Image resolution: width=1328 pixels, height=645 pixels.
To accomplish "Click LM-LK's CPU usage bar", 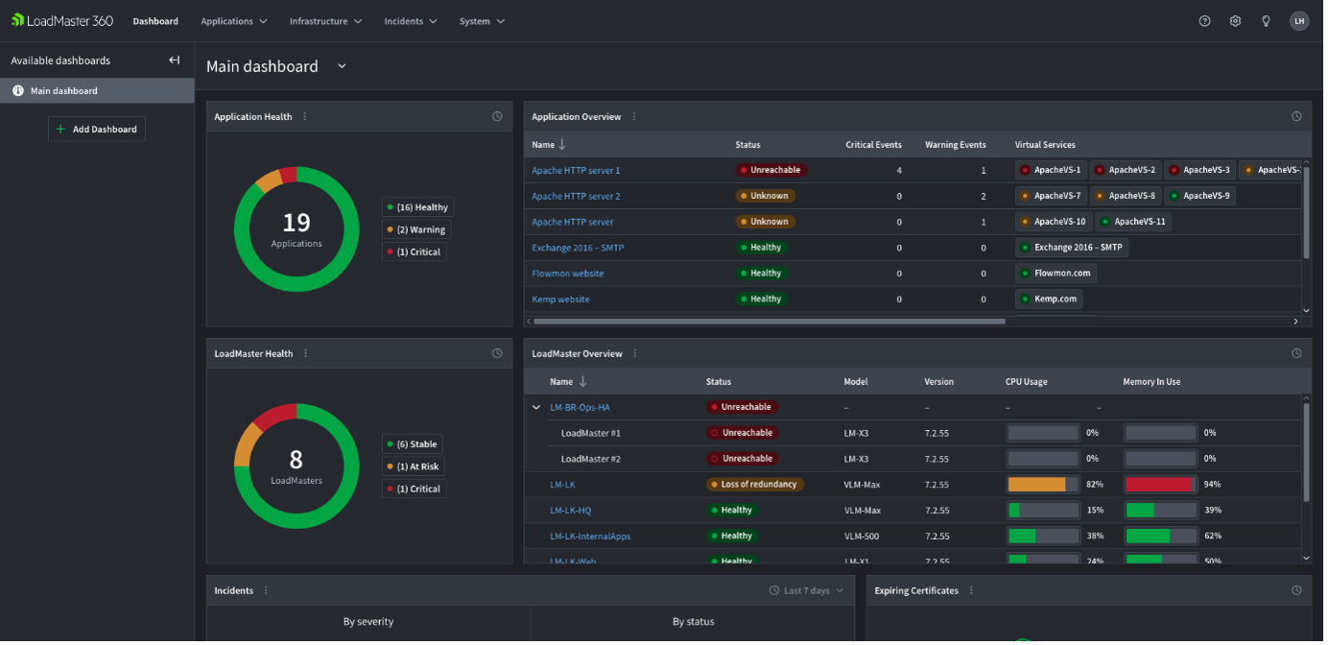I will (1042, 484).
